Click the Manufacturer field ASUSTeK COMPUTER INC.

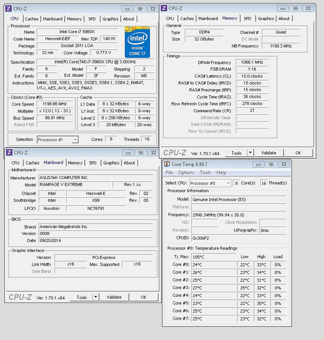point(95,178)
